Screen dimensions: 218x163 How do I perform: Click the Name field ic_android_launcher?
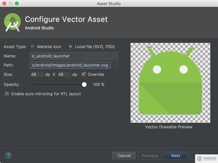(74, 56)
